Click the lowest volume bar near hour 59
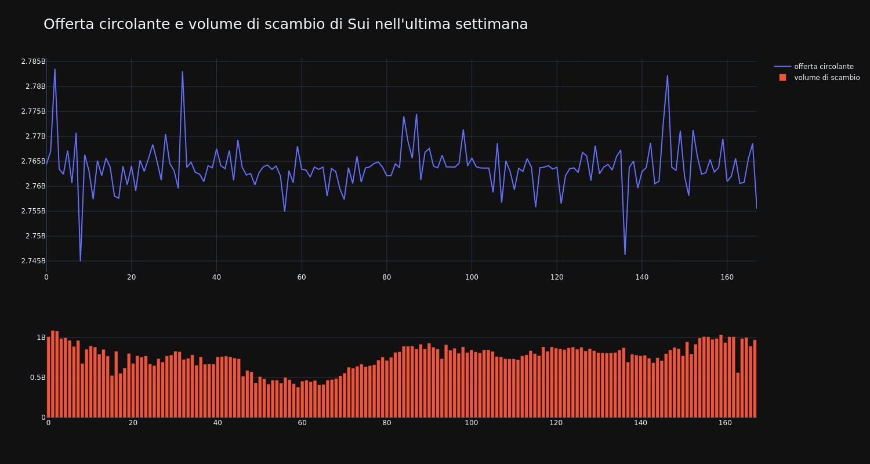870x464 pixels. coord(298,403)
